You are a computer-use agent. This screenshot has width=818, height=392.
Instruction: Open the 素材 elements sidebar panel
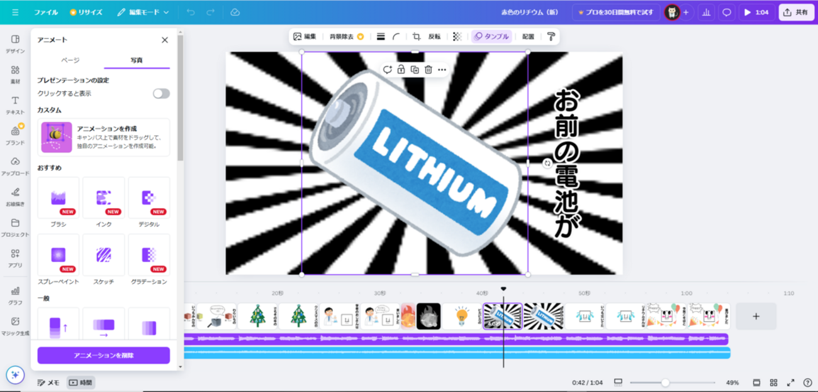tap(15, 75)
